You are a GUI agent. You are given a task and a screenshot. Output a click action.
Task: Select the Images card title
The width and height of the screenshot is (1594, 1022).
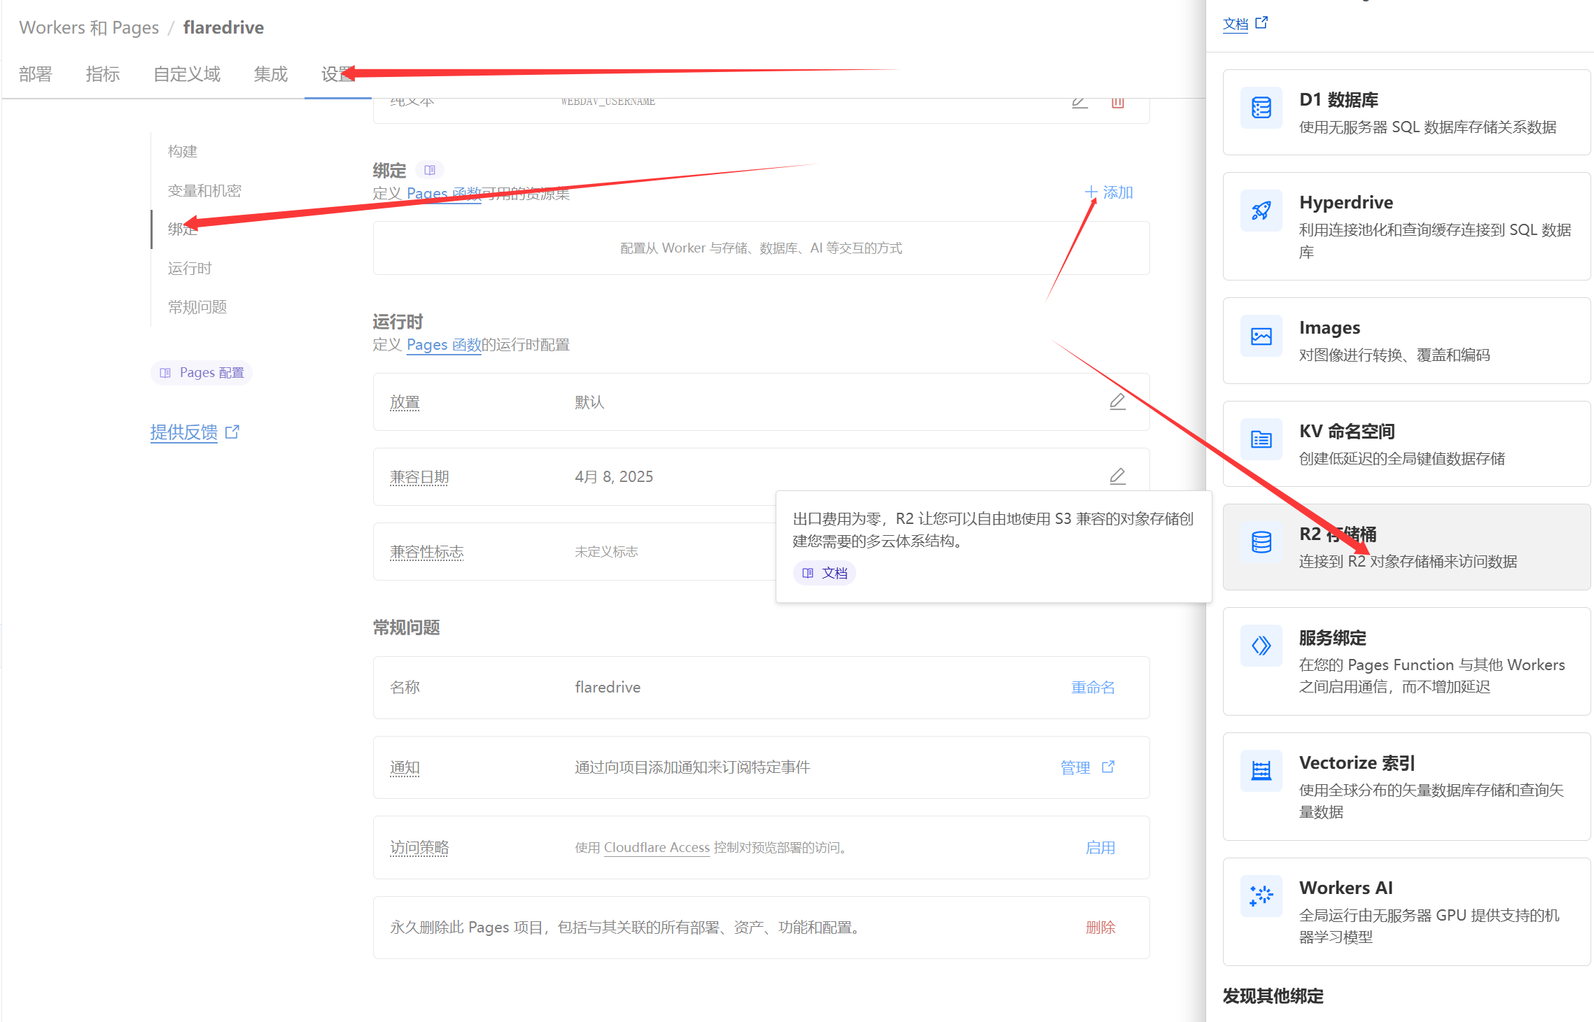point(1329,328)
